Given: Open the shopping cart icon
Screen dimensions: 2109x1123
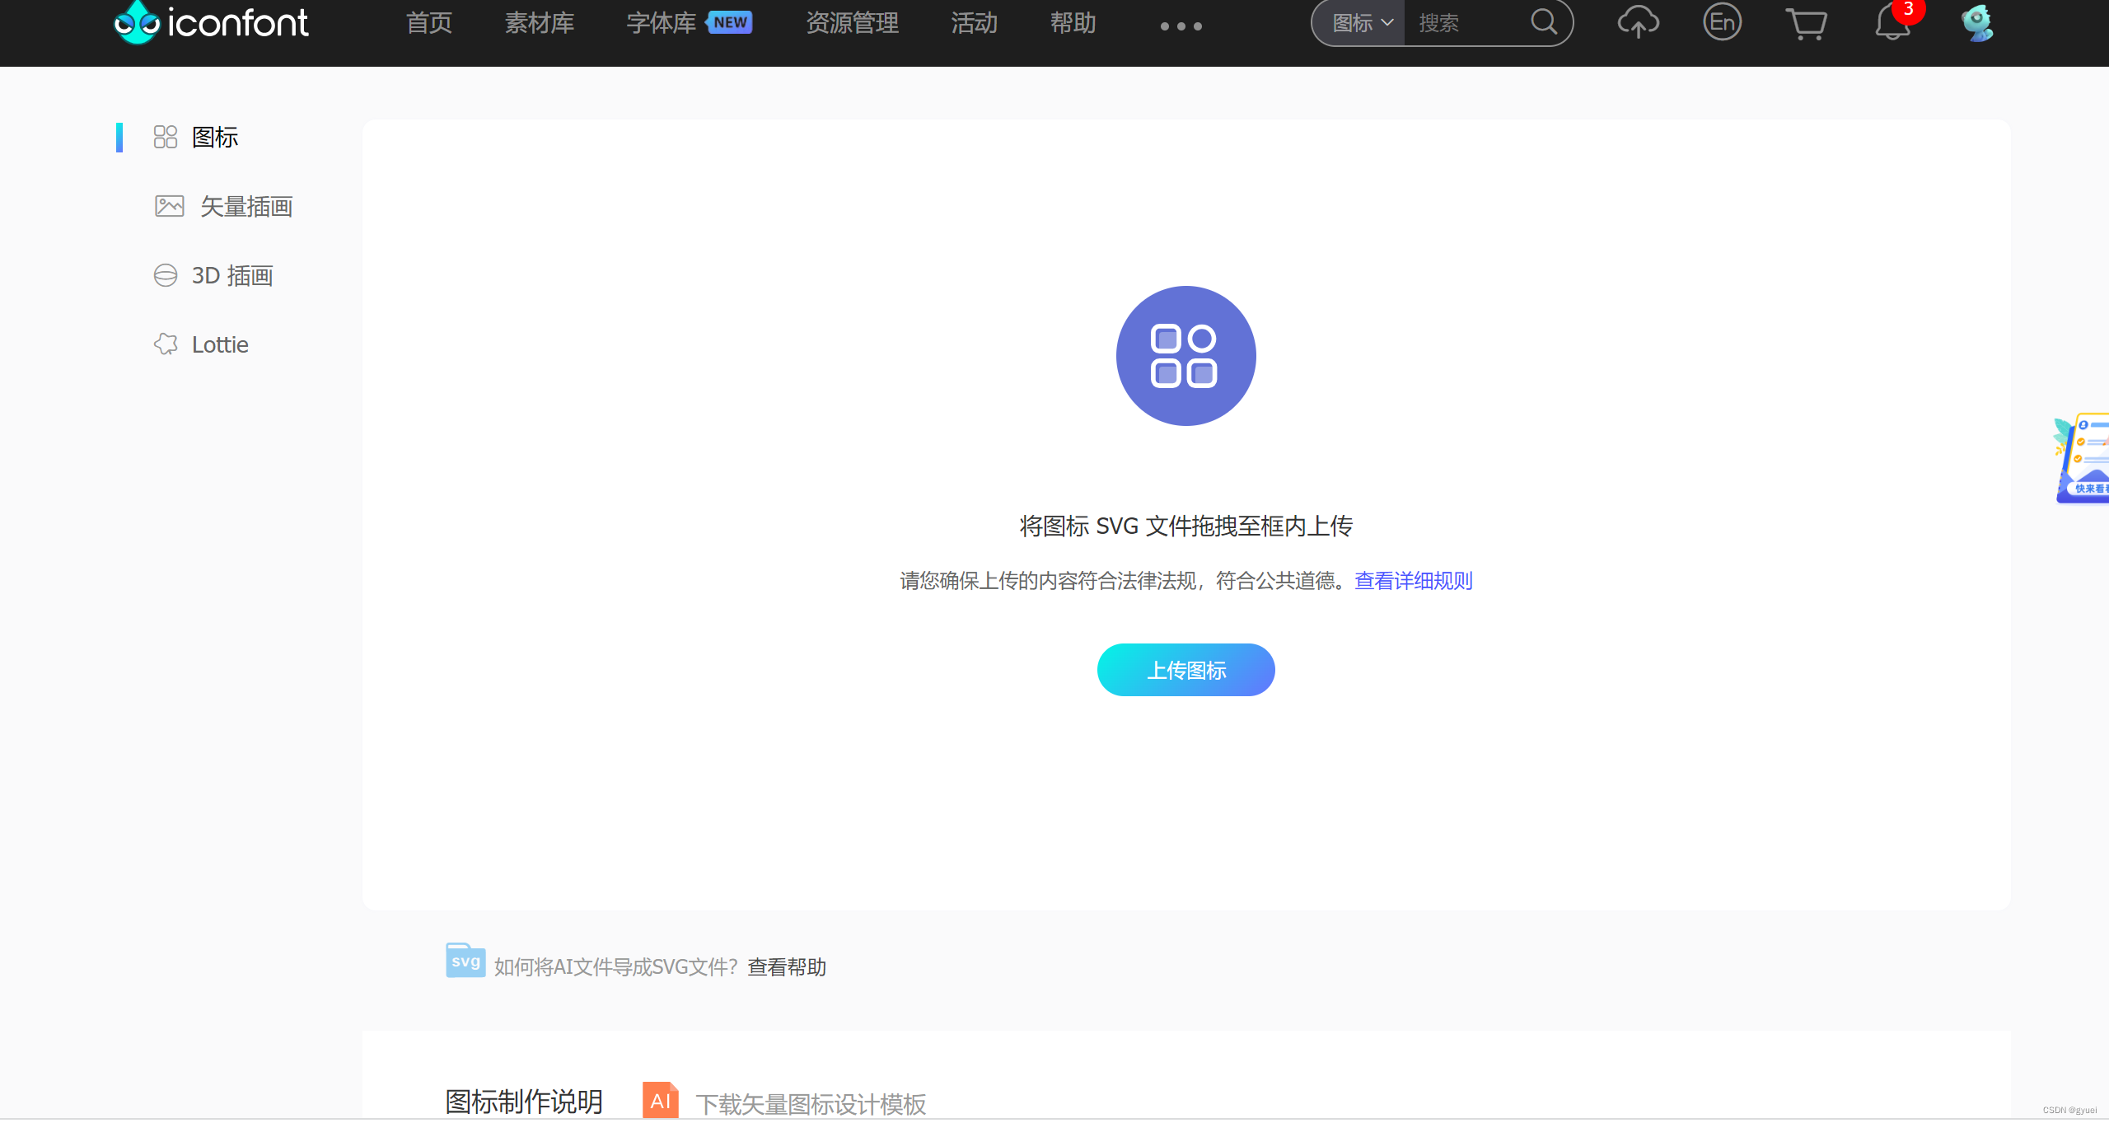Looking at the screenshot, I should [1806, 23].
